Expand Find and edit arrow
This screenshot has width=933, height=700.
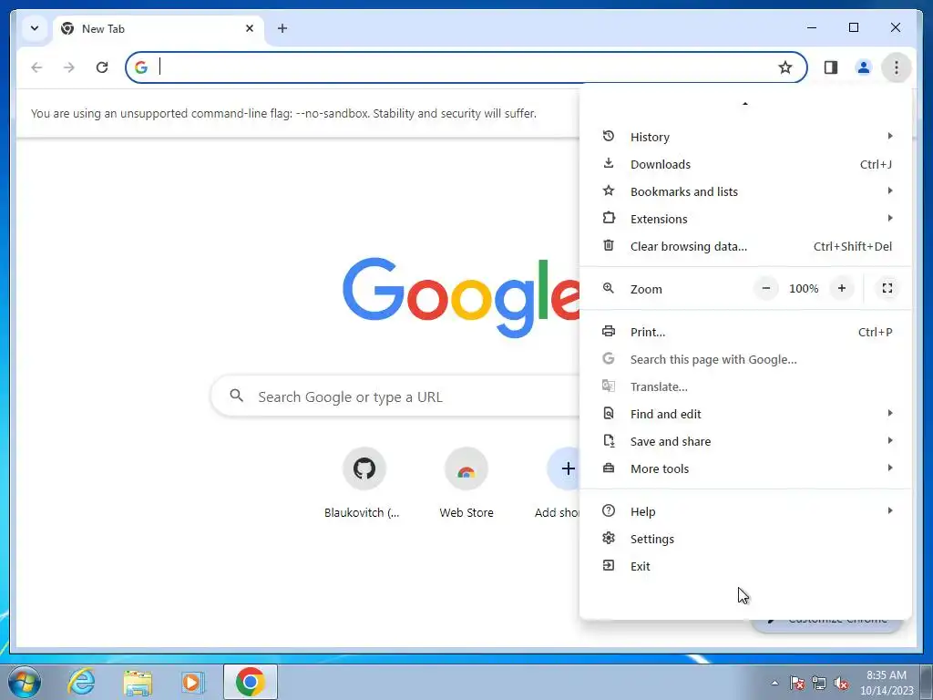890,413
